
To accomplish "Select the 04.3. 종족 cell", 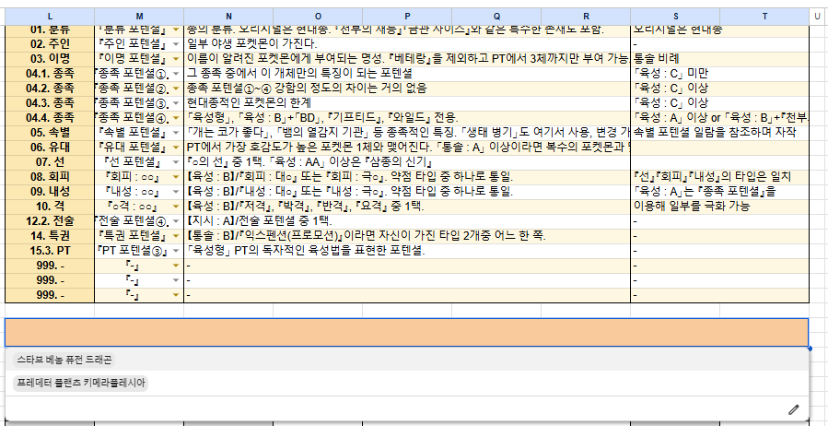I will tap(50, 103).
